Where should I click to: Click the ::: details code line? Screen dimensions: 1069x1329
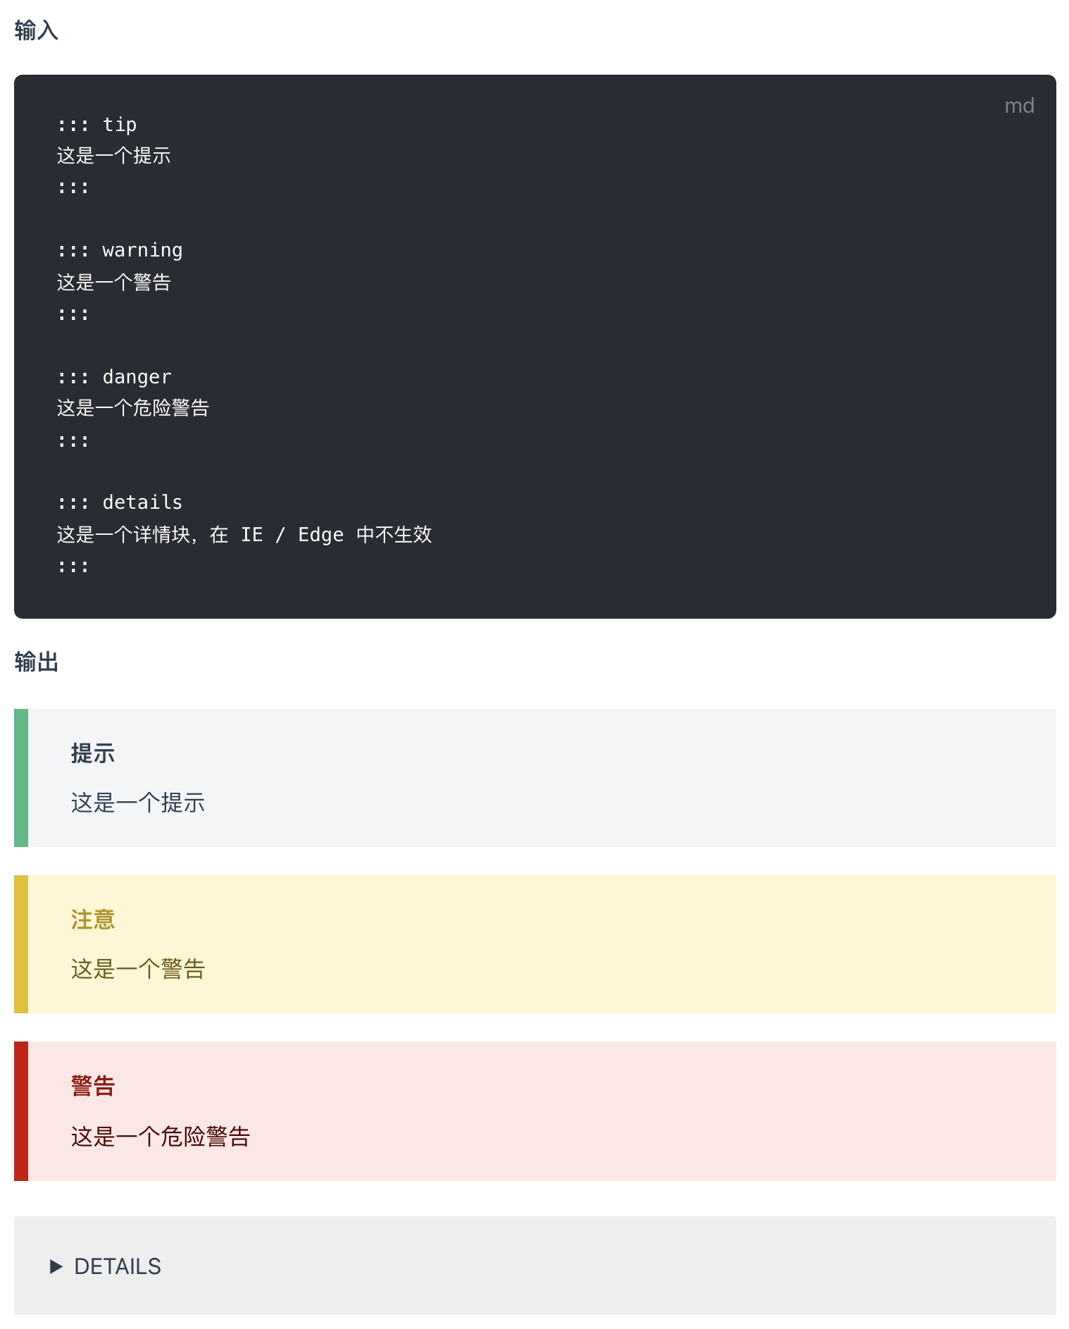(120, 502)
